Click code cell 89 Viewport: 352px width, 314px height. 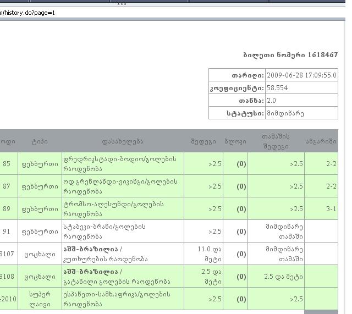(x=9, y=208)
